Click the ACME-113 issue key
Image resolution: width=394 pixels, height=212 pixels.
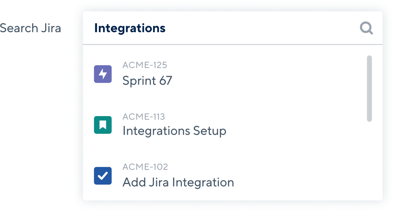143,116
